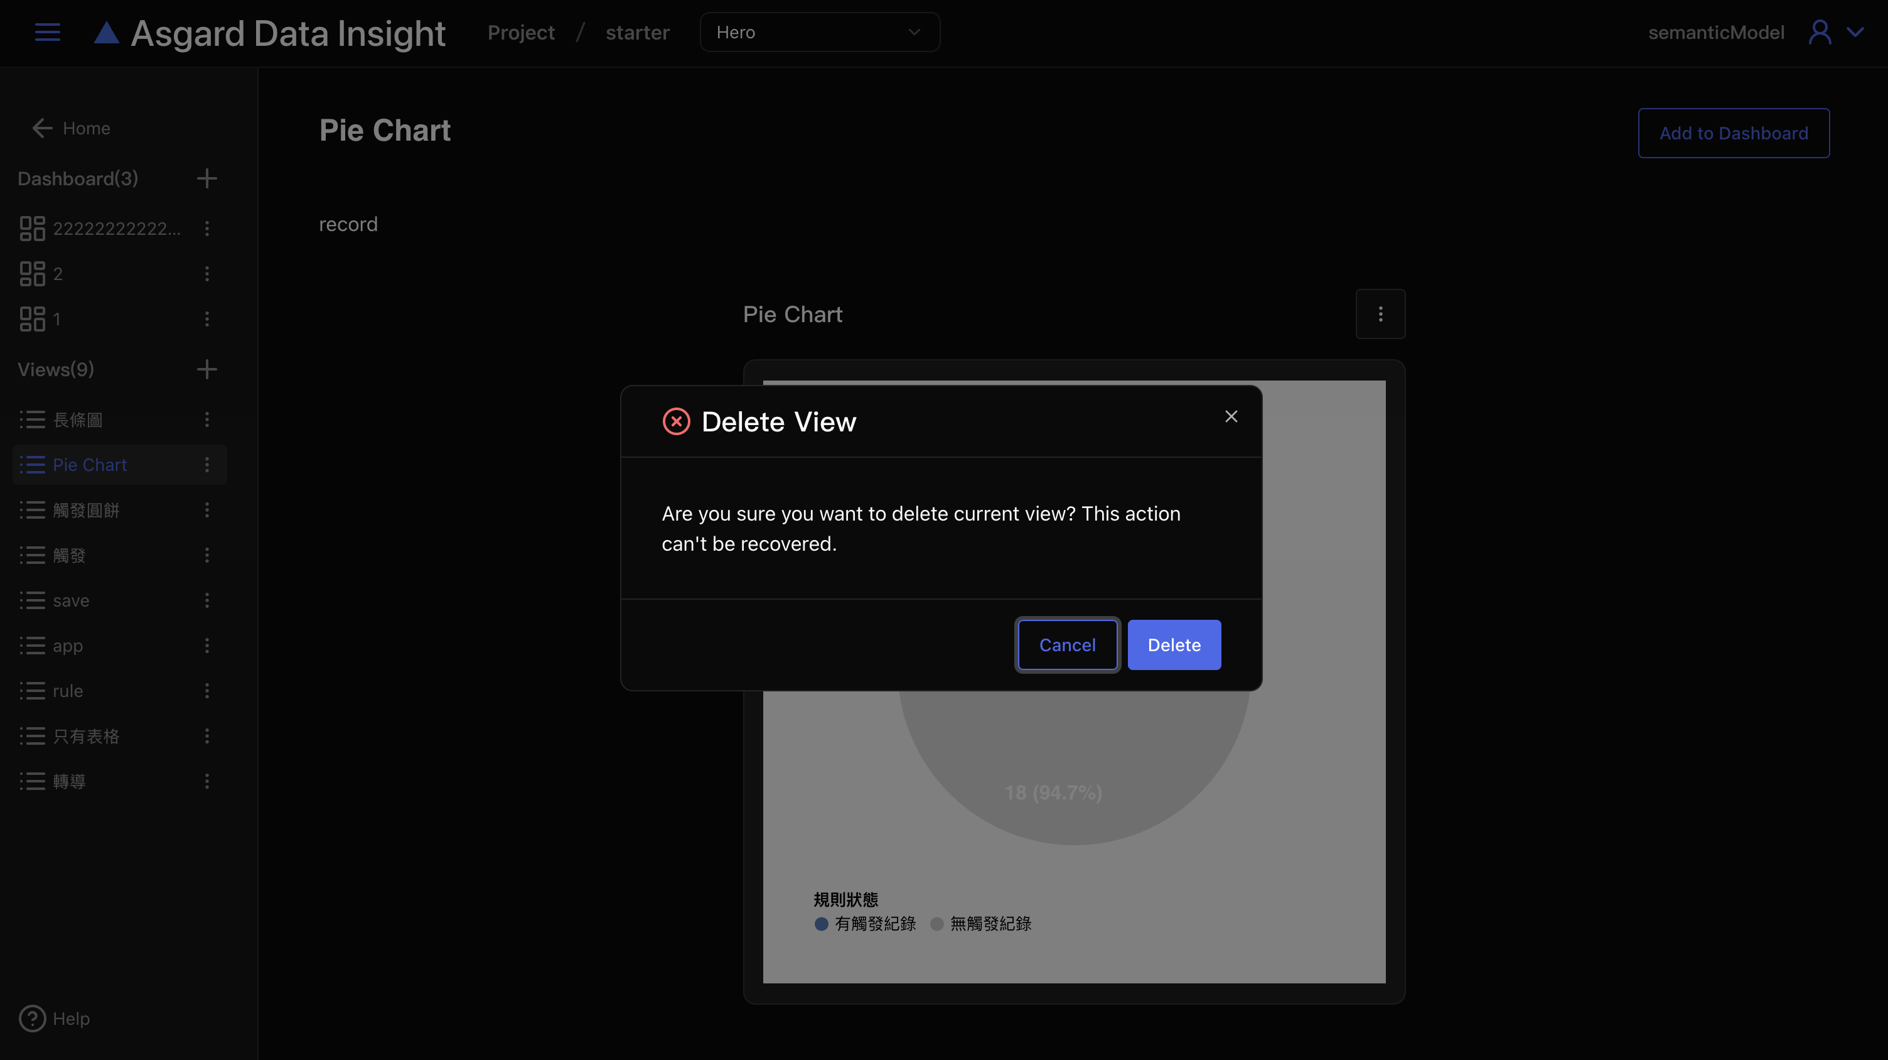This screenshot has height=1060, width=1888.
Task: Open three-dot menu for save view
Action: tap(206, 600)
